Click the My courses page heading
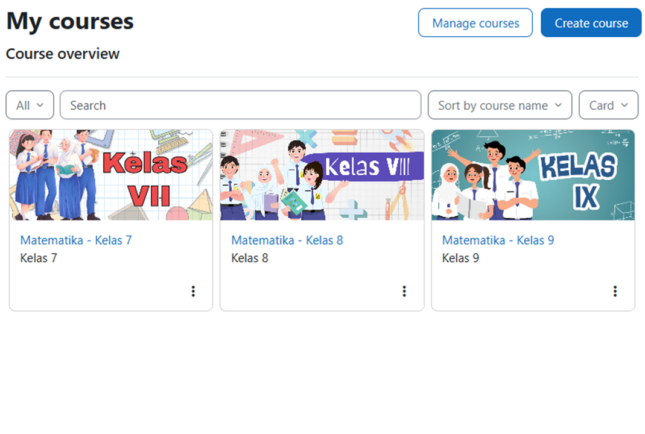The width and height of the screenshot is (645, 434). 70,22
